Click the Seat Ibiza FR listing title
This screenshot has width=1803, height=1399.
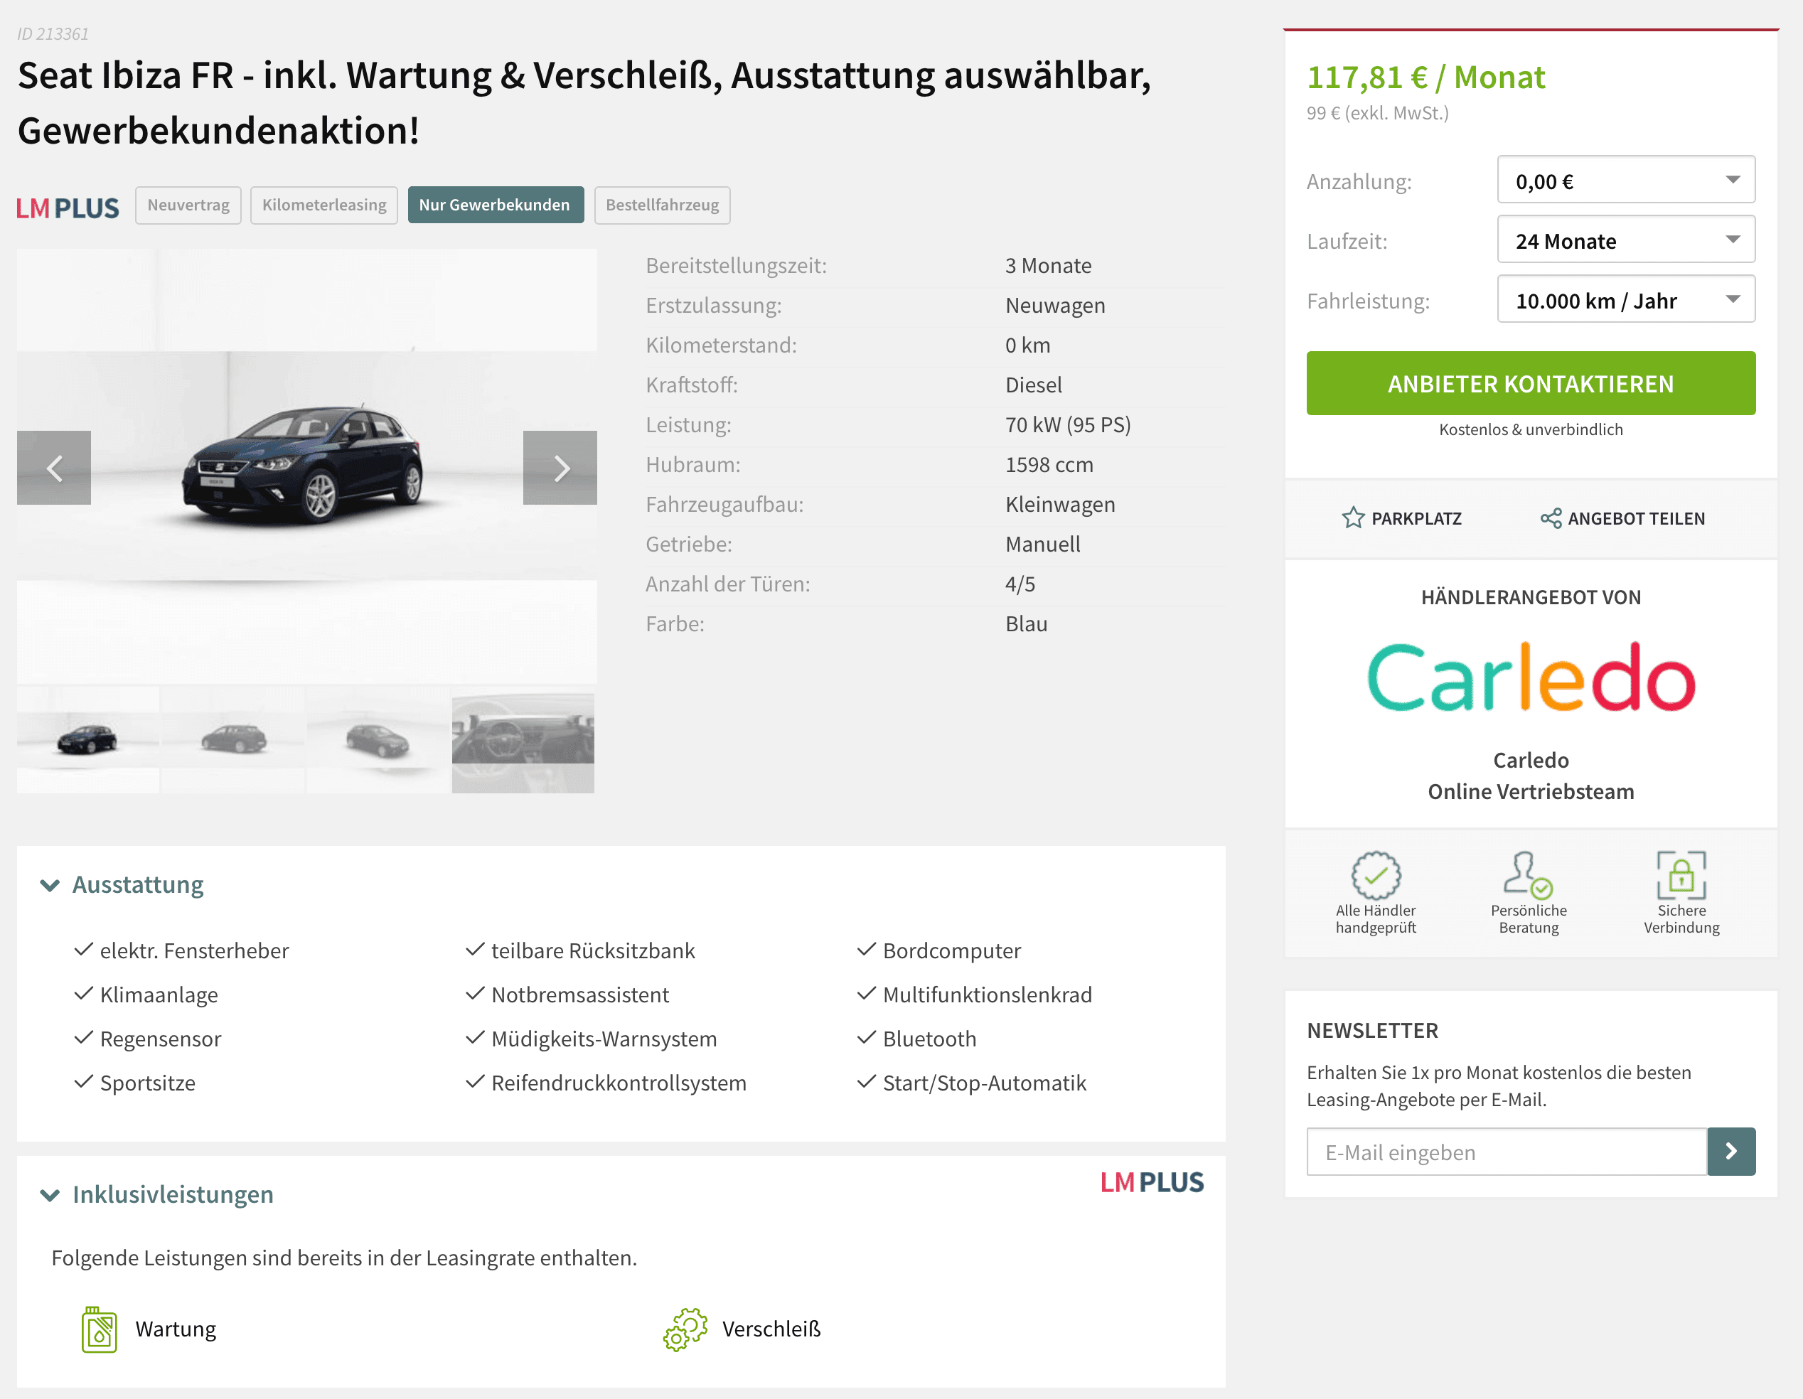[584, 102]
